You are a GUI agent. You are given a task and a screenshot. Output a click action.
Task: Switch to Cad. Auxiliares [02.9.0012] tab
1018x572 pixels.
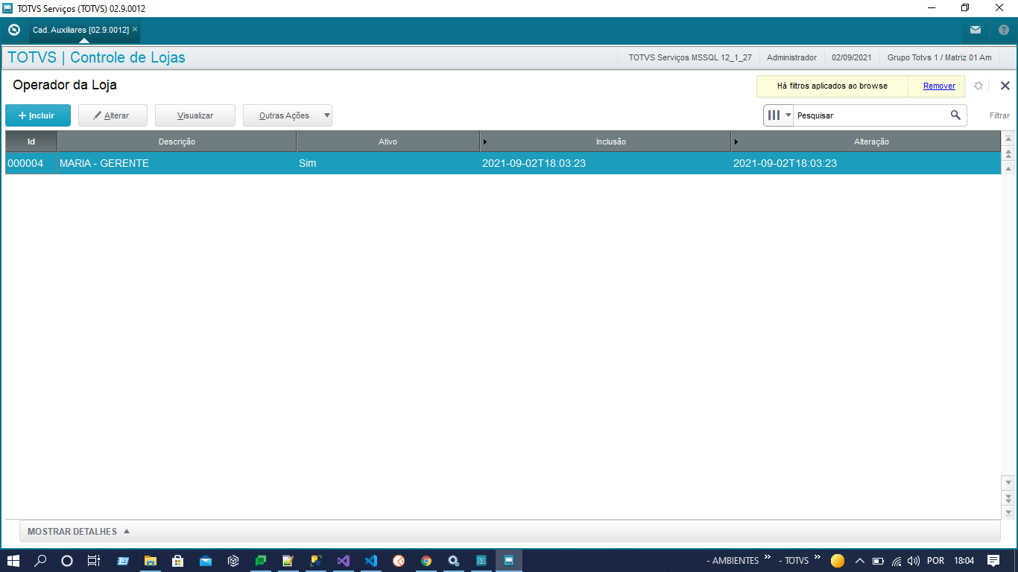(x=80, y=30)
